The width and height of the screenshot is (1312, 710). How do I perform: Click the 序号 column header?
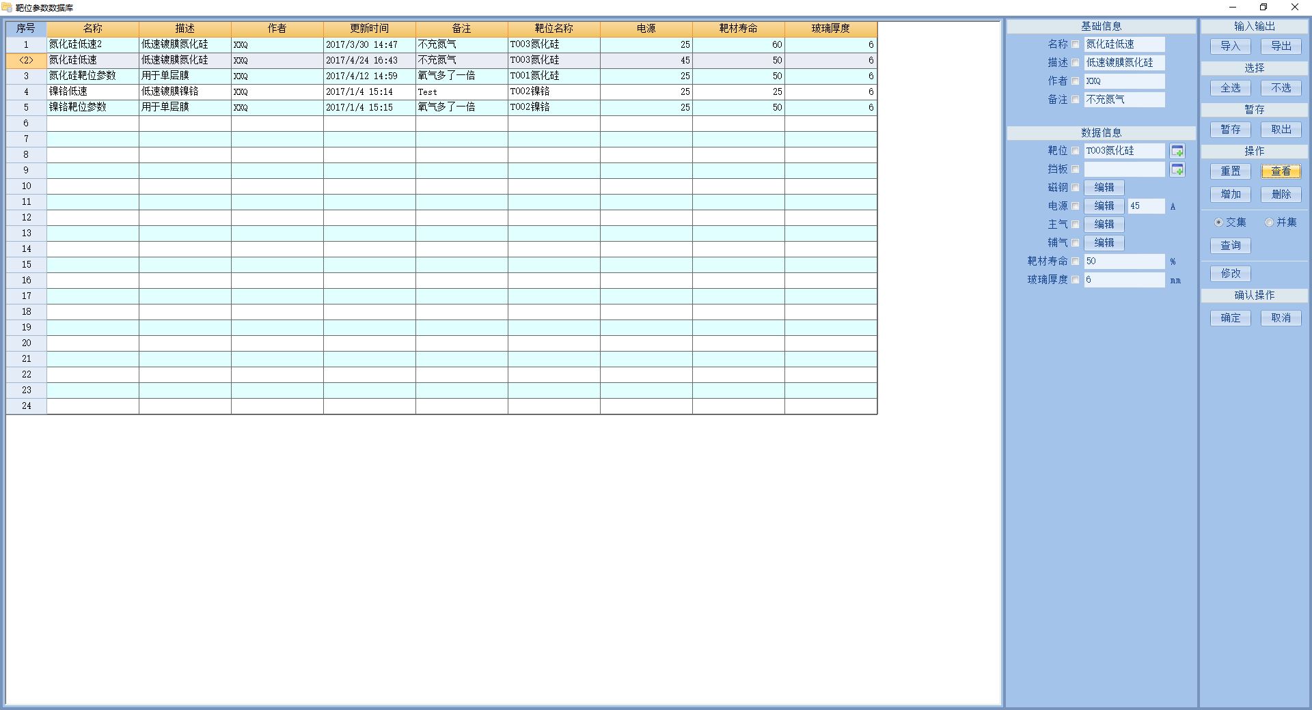tap(26, 29)
